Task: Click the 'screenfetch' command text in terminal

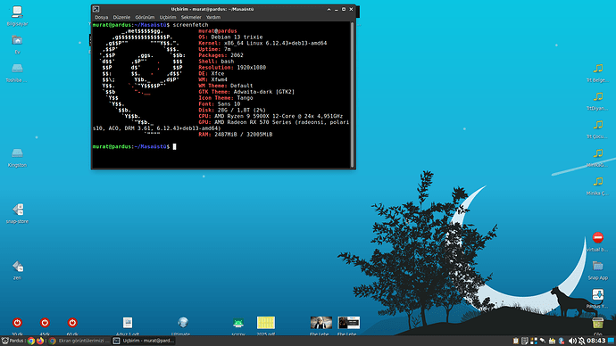Action: (x=190, y=25)
